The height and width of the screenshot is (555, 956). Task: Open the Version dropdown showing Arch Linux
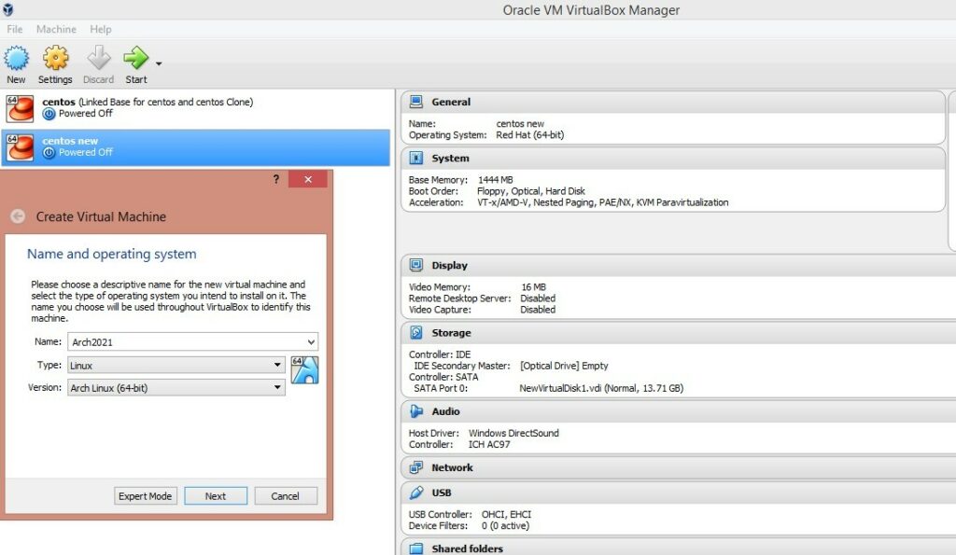176,387
